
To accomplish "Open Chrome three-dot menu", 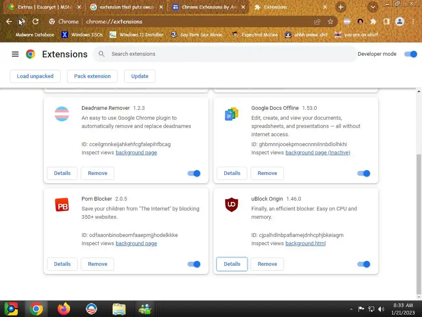I will [x=413, y=21].
